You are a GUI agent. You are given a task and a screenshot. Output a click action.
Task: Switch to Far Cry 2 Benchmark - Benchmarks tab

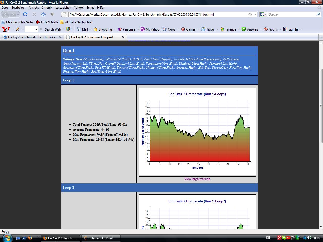(x=32, y=37)
